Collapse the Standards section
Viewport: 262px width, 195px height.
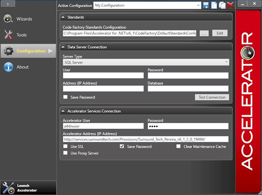[x=63, y=17]
